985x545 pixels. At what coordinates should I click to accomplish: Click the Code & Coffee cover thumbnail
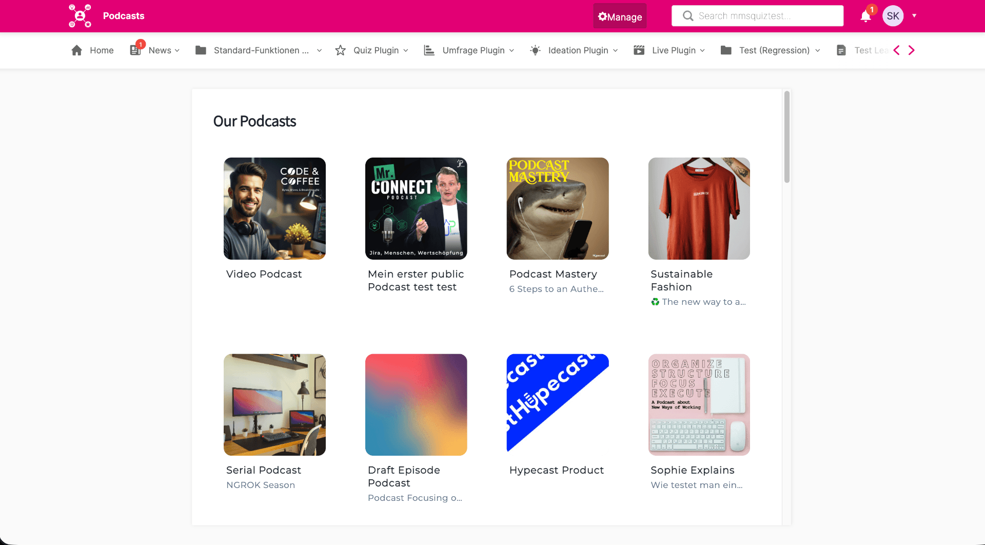click(274, 208)
